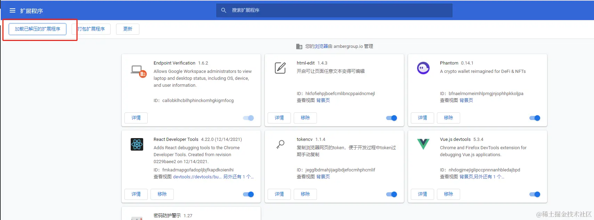Image resolution: width=594 pixels, height=220 pixels.
Task: Disable the html-edit extension
Action: click(392, 118)
